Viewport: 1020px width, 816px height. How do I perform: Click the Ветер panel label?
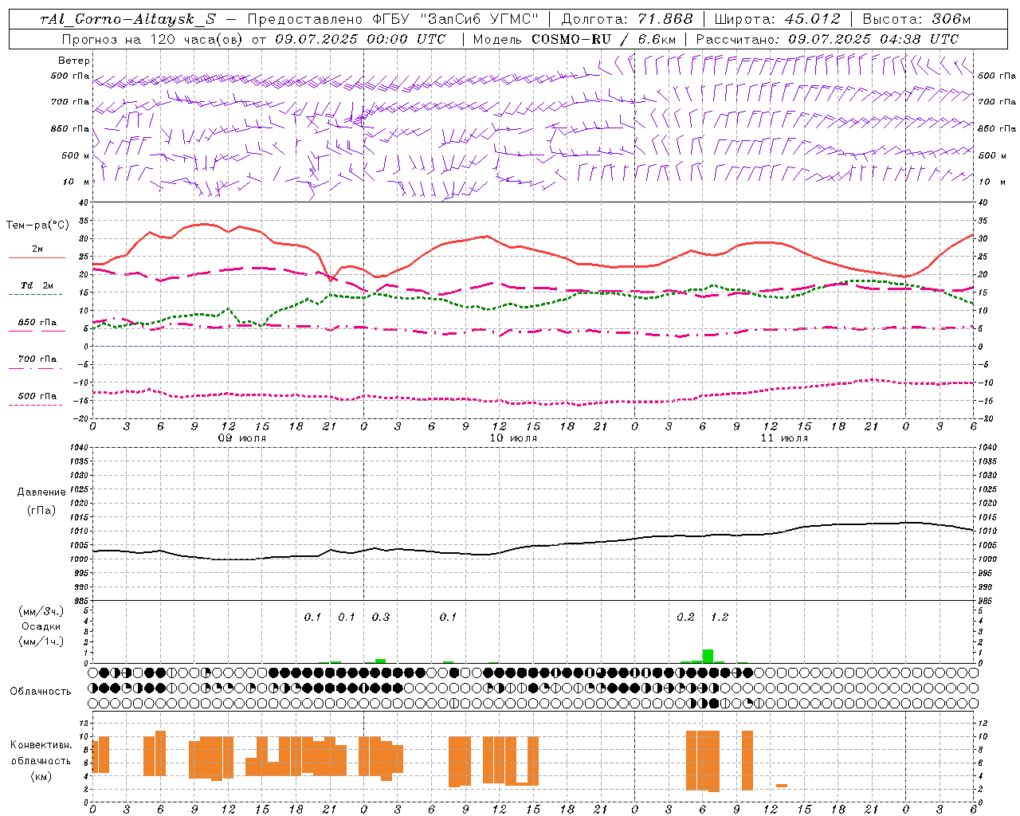coord(74,61)
